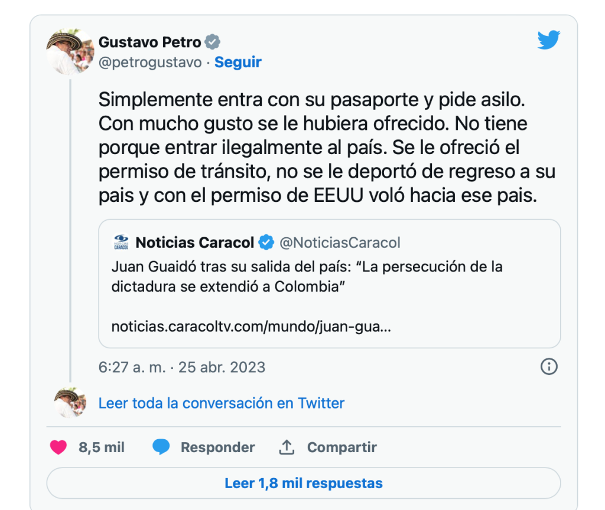
Task: Open the noticias.caracoltv.com article link
Action: pos(251,326)
